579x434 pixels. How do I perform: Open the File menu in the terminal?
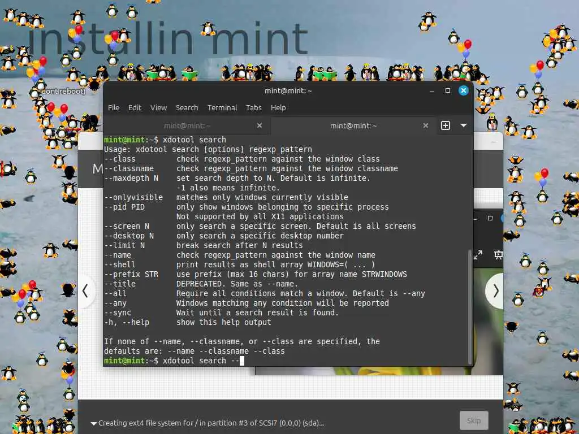click(113, 108)
